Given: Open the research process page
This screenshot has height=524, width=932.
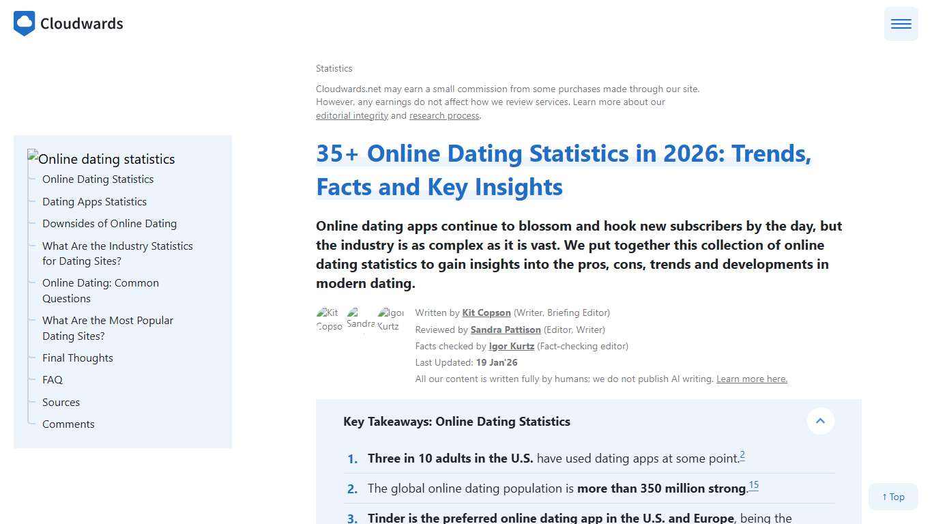Looking at the screenshot, I should tap(443, 115).
